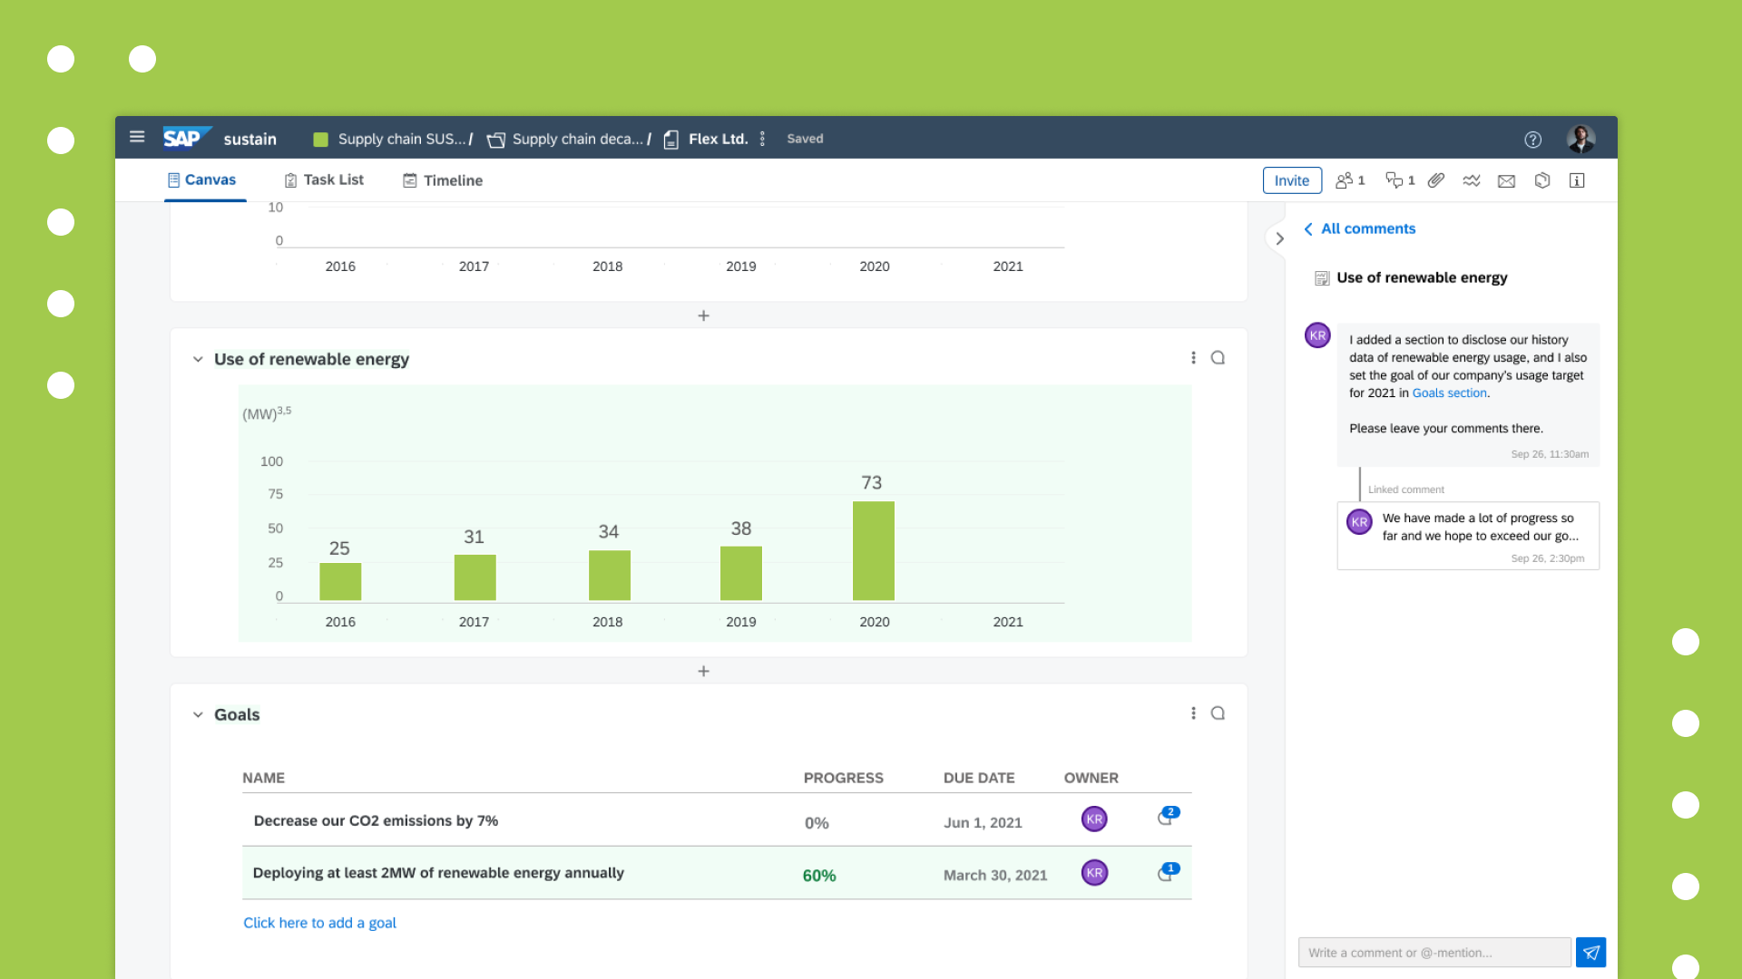Collapse the Use of renewable energy section
The width and height of the screenshot is (1742, 979).
[198, 359]
